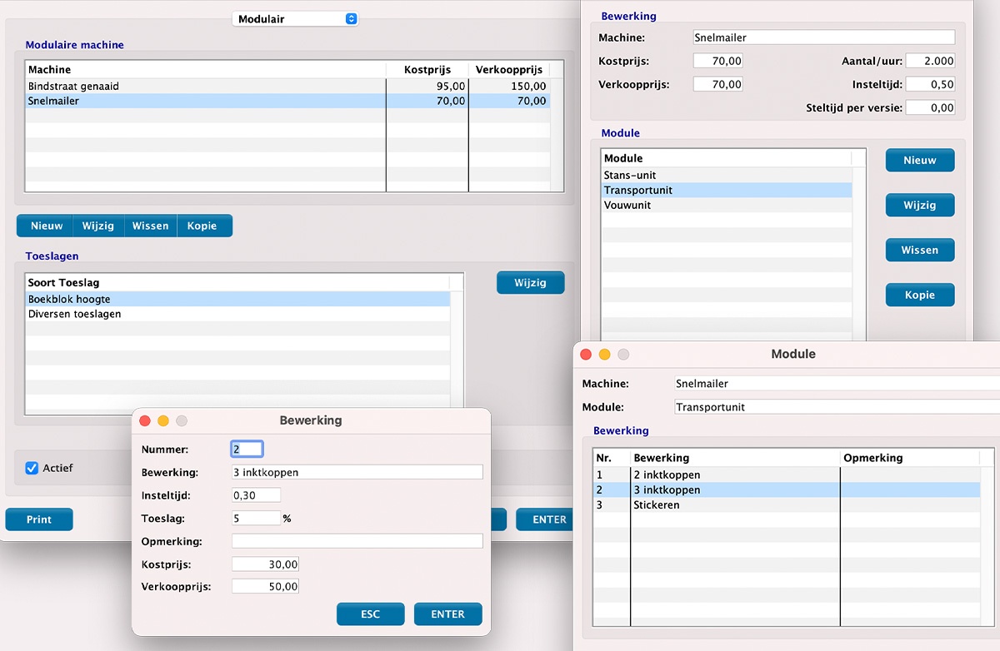This screenshot has width=1000, height=651.
Task: Select Diversen toeslagen row
Action: [238, 314]
